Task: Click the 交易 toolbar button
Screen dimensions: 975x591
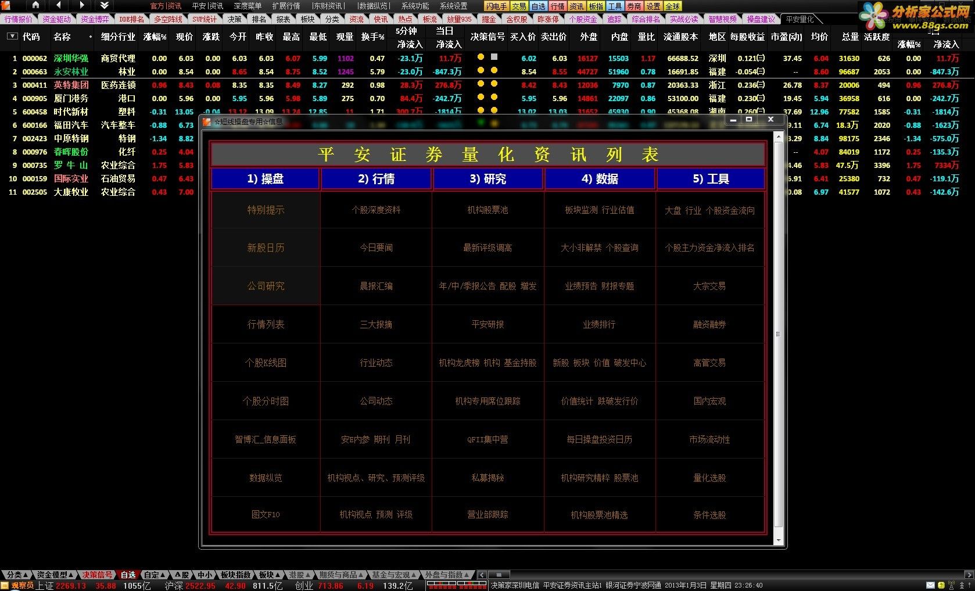Action: 519,6
